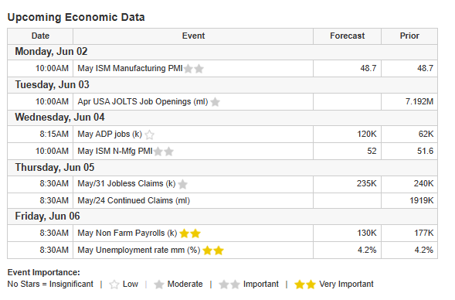Click the Monday, Jun 02 date row

[x=222, y=52]
